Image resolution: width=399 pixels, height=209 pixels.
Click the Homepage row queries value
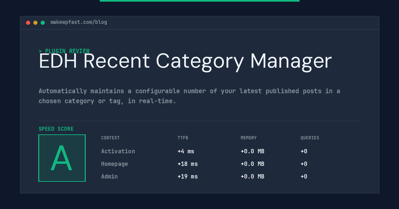(304, 164)
